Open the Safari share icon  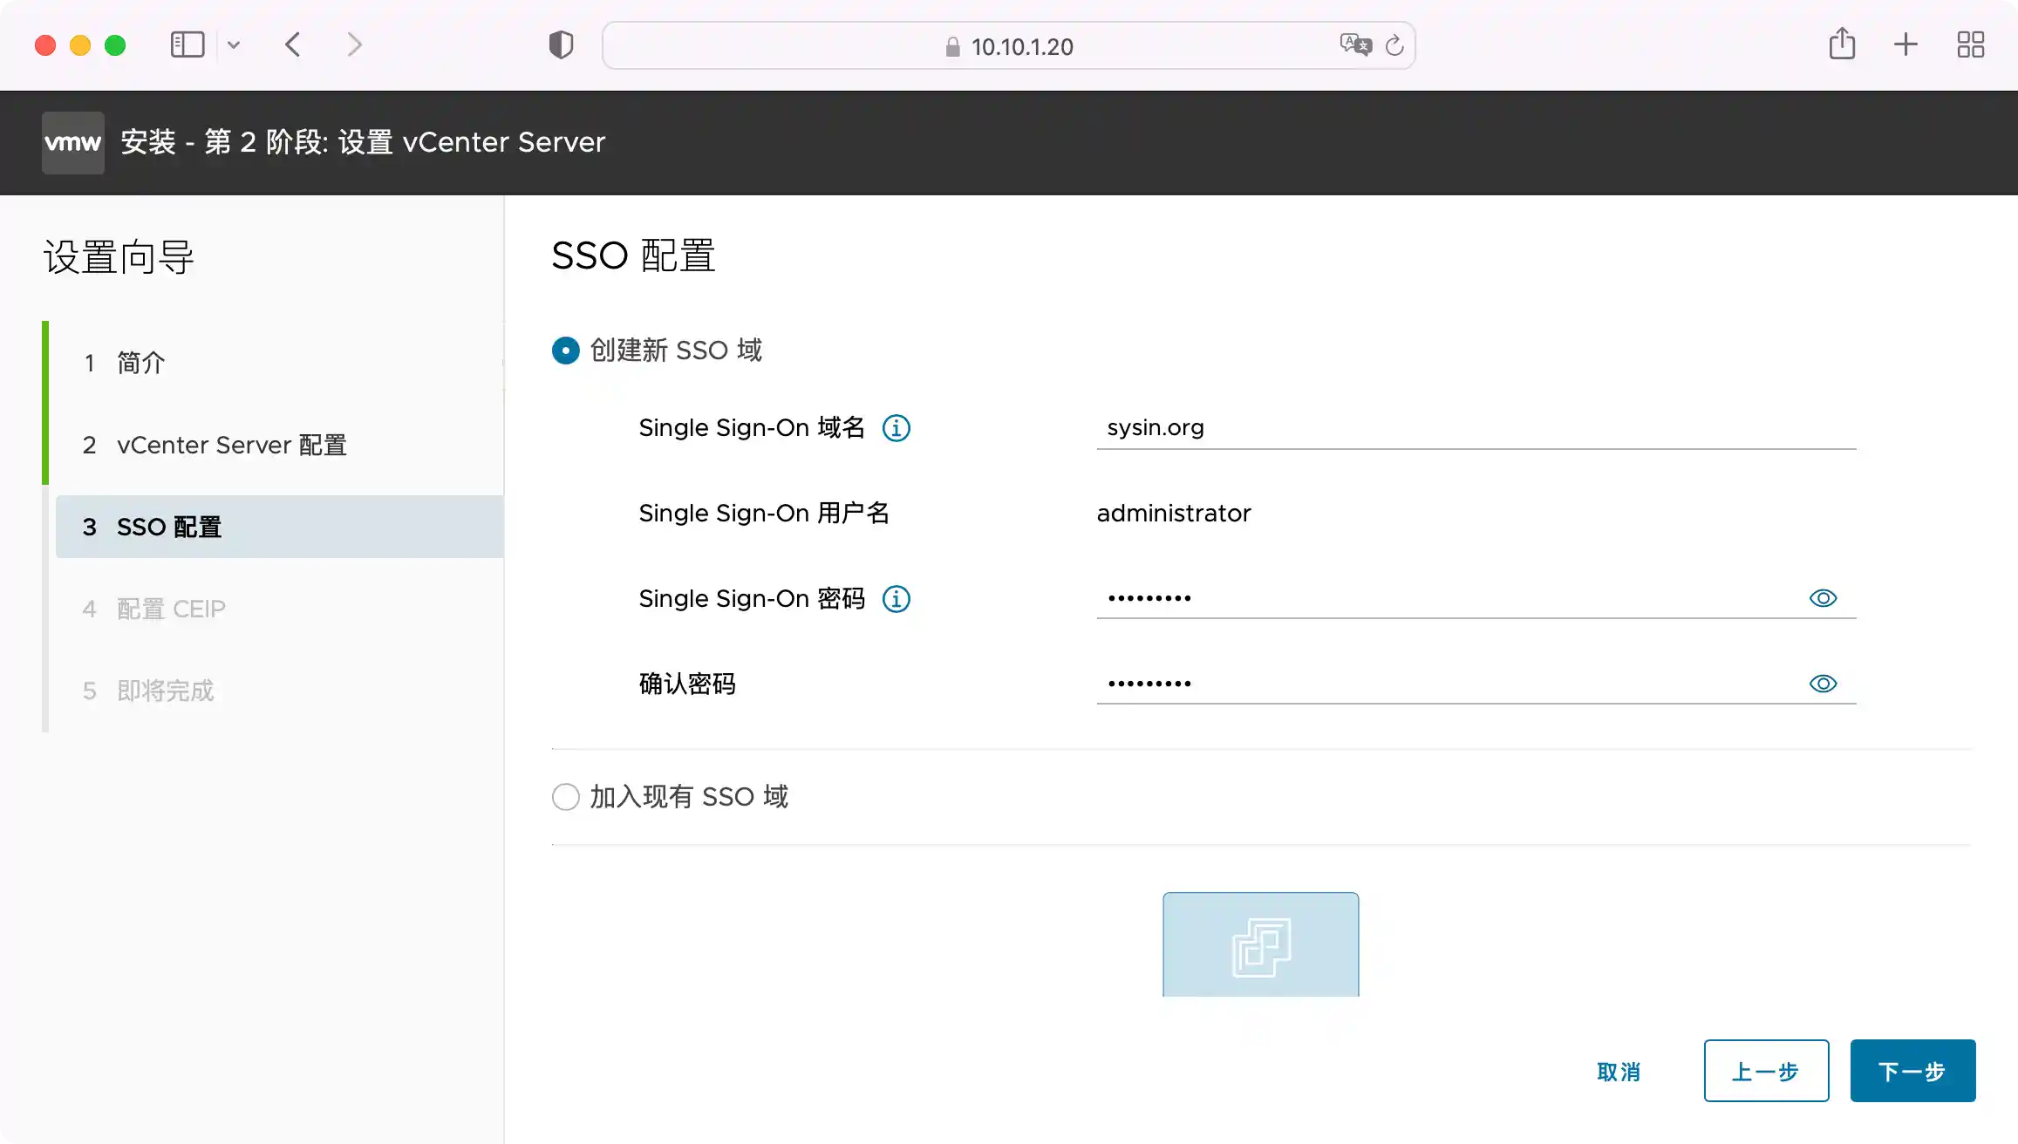(1842, 44)
